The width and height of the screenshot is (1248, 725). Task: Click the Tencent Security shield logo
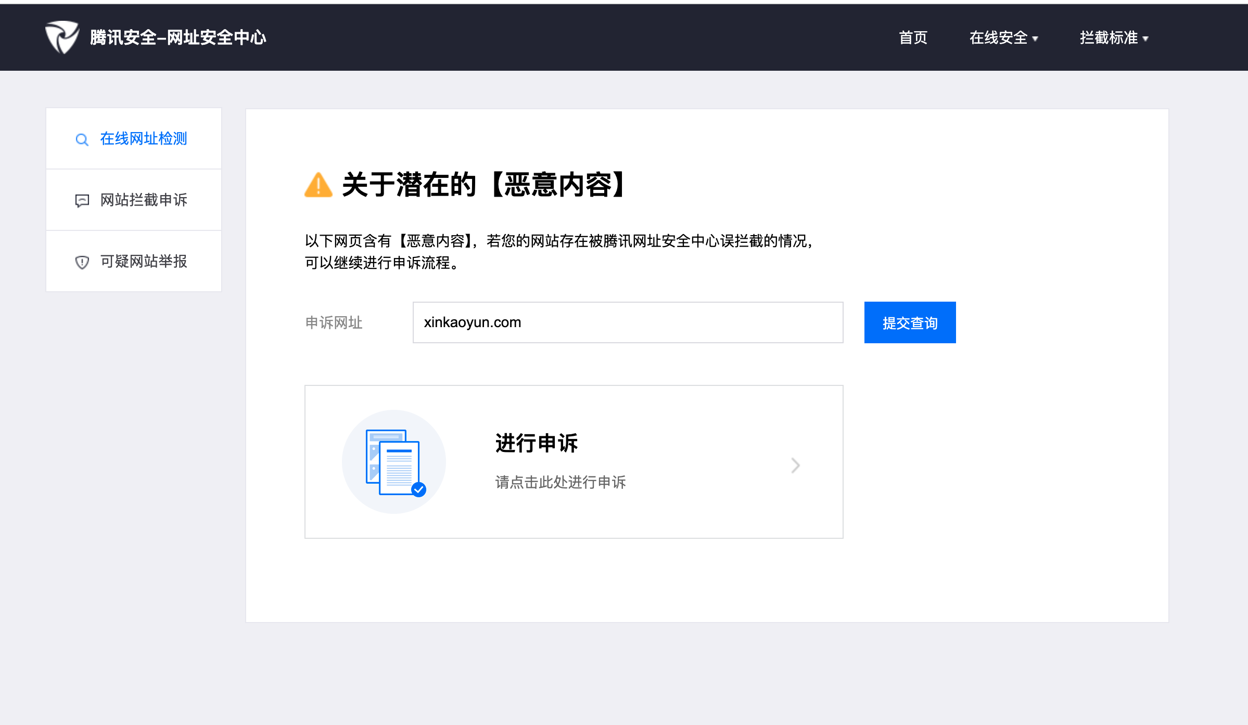(x=62, y=37)
